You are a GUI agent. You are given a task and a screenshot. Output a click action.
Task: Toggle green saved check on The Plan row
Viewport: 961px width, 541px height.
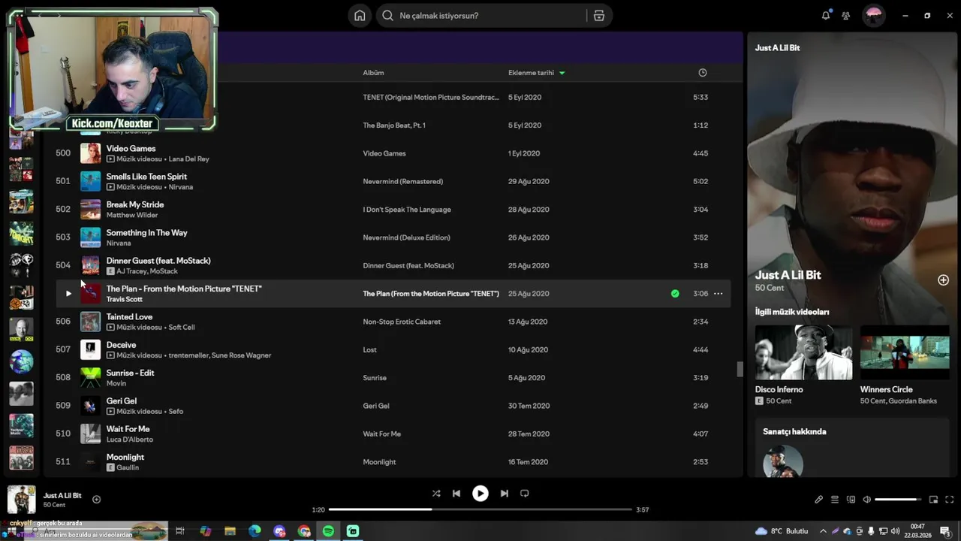point(675,294)
